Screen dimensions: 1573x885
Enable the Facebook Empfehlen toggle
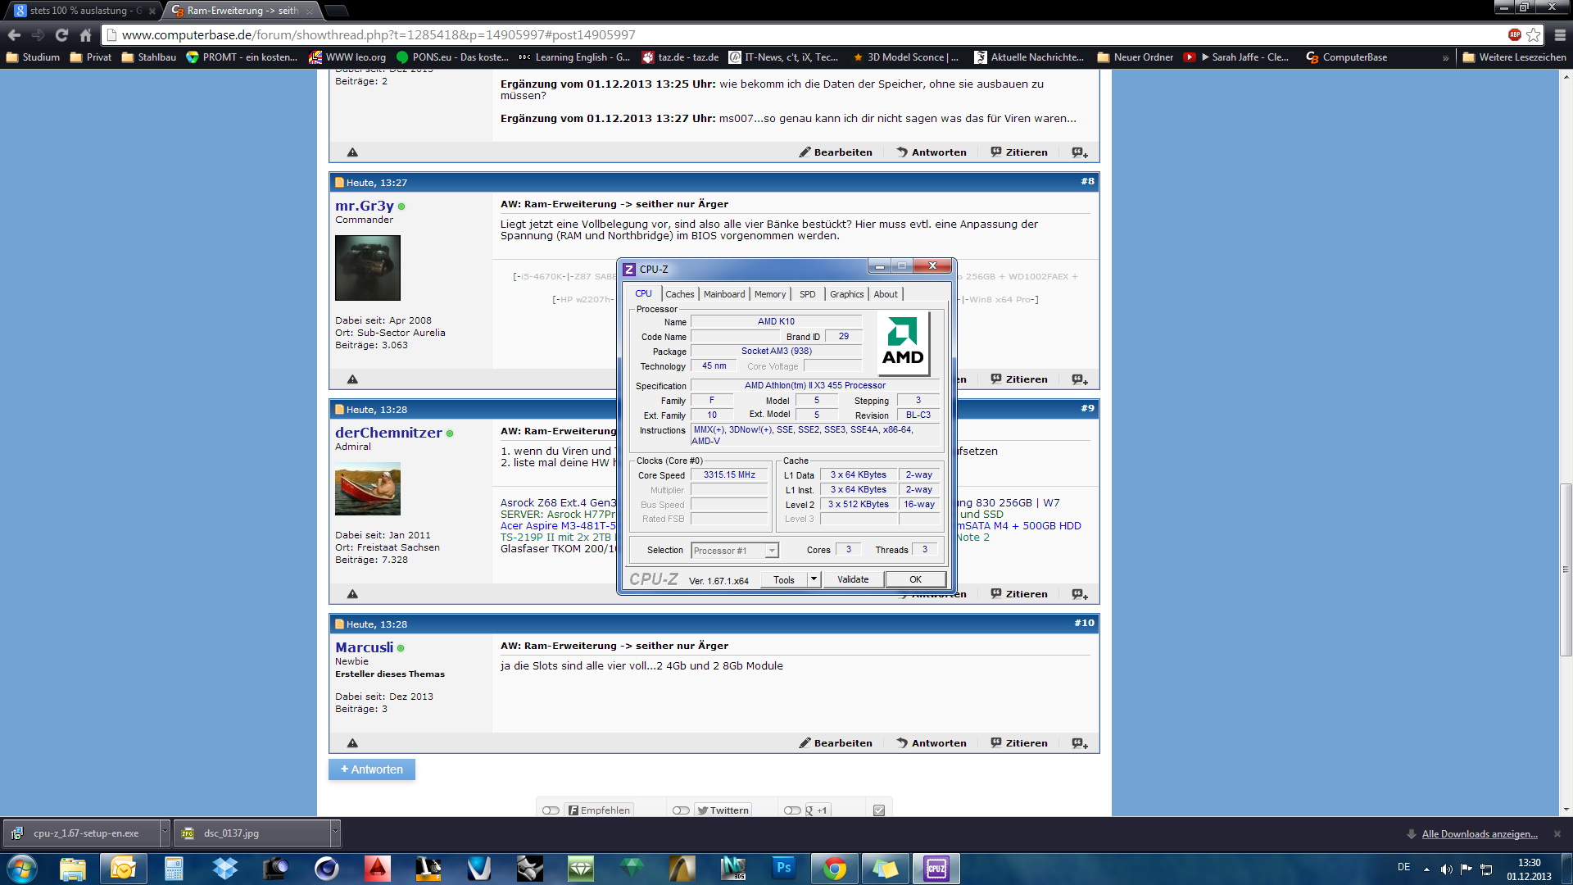click(551, 810)
